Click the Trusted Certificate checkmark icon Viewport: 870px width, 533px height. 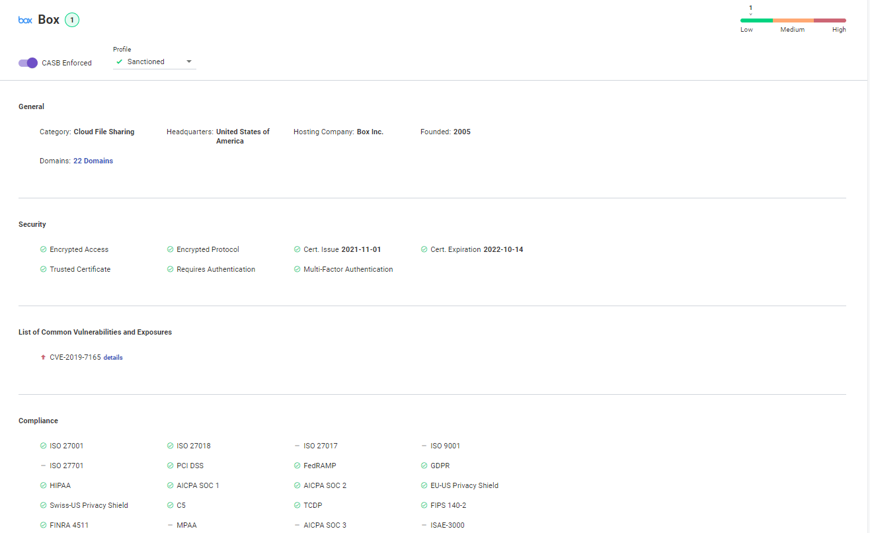pyautogui.click(x=43, y=269)
